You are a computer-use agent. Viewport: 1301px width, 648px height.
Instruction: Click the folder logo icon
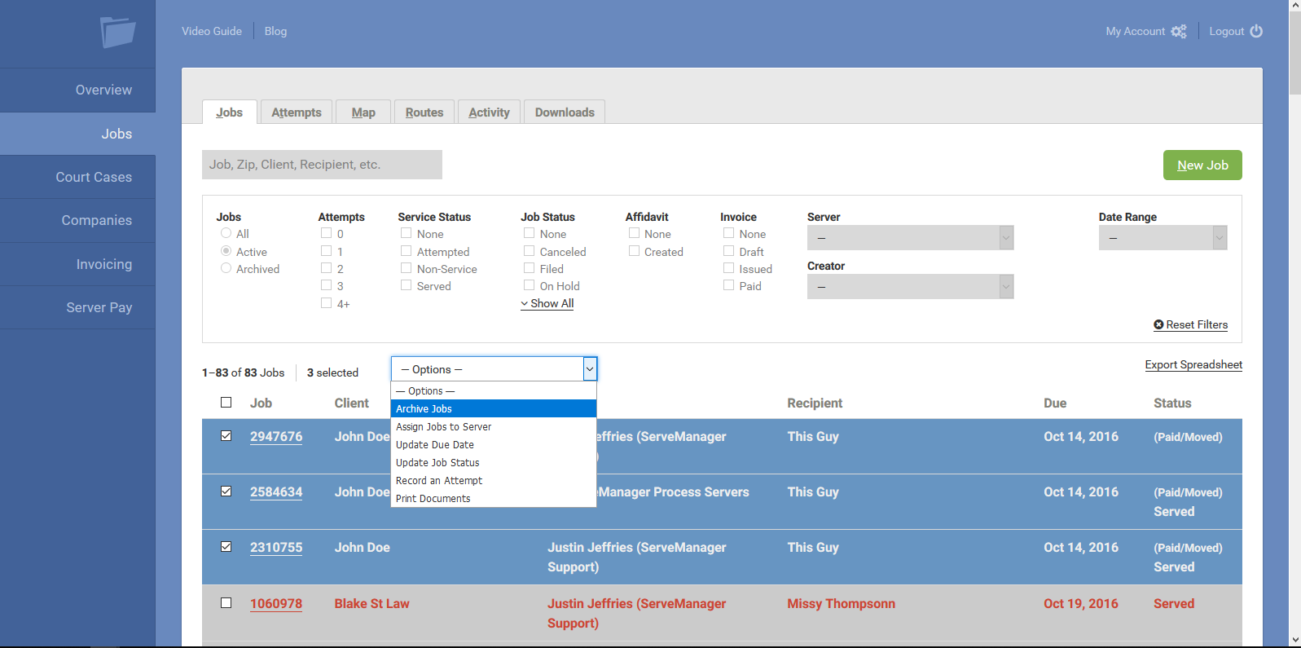(117, 33)
